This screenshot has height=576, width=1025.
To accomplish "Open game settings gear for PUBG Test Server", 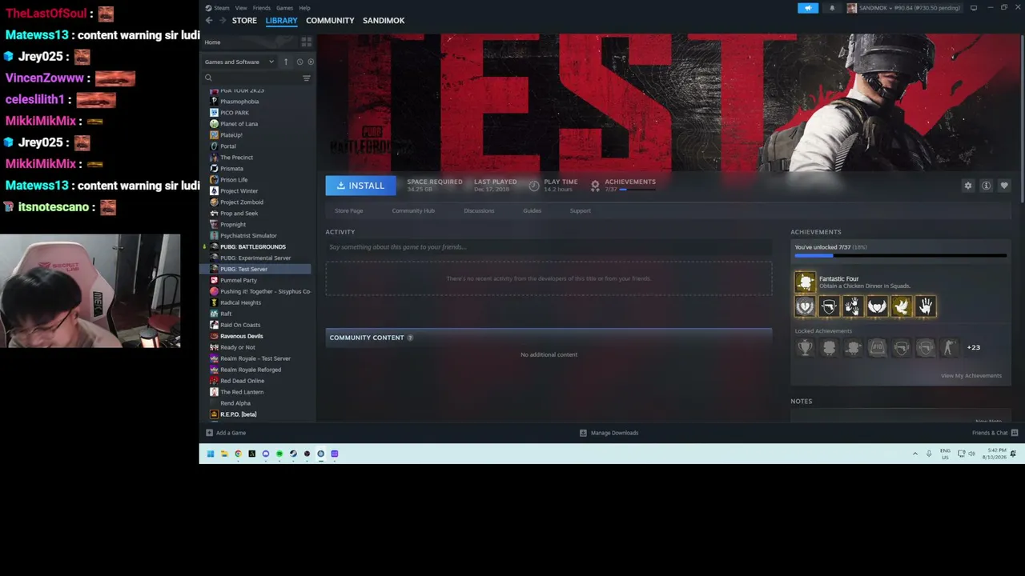I will click(968, 186).
